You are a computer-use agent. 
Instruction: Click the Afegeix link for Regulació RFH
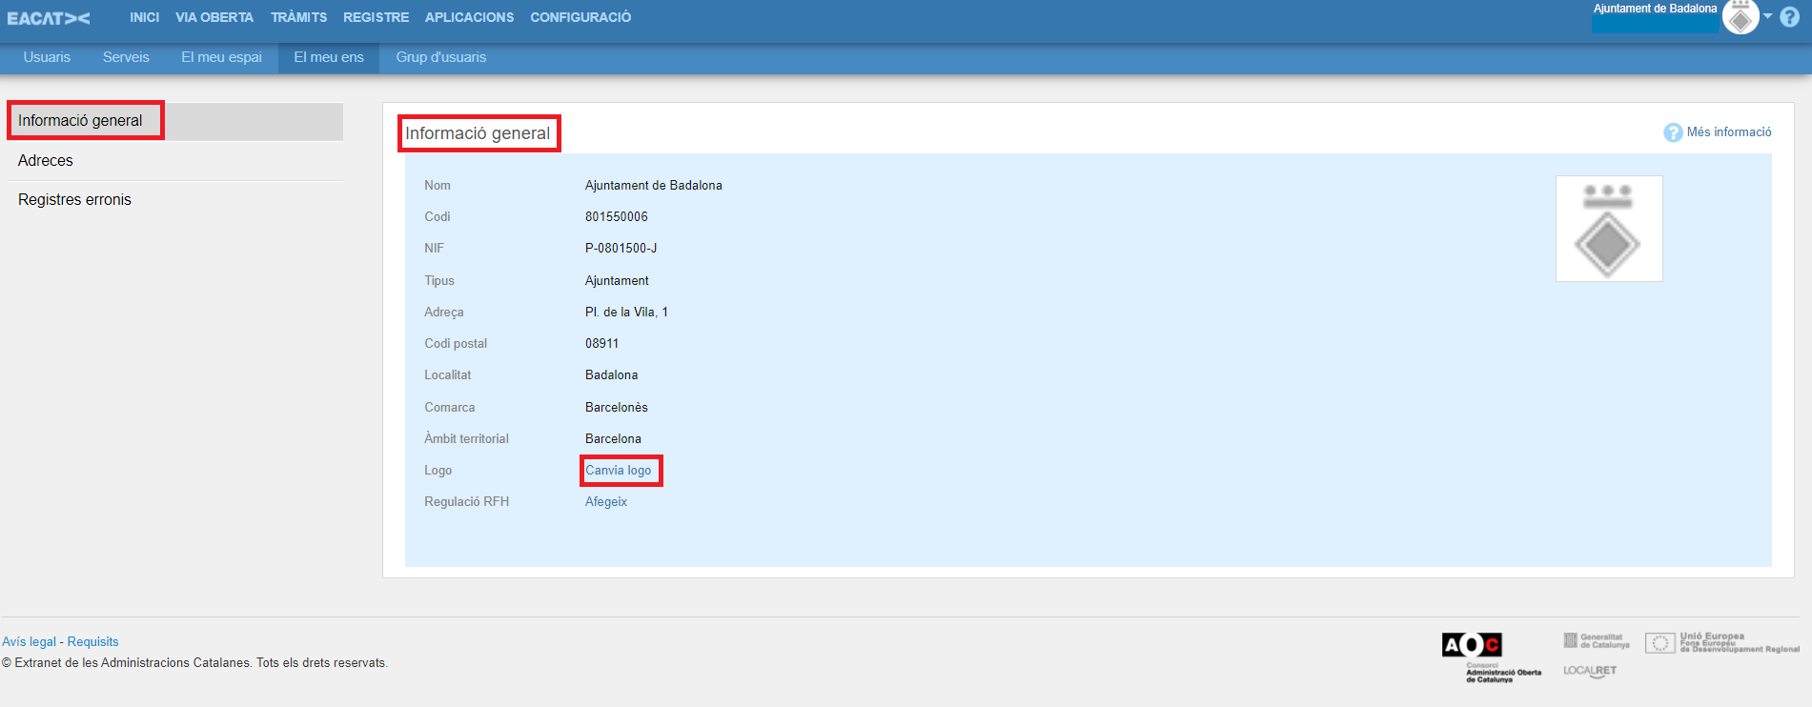(x=606, y=501)
